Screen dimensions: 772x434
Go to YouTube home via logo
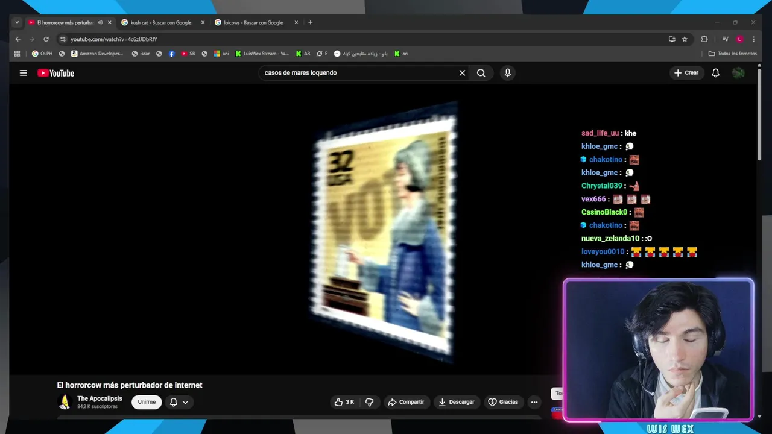coord(55,73)
